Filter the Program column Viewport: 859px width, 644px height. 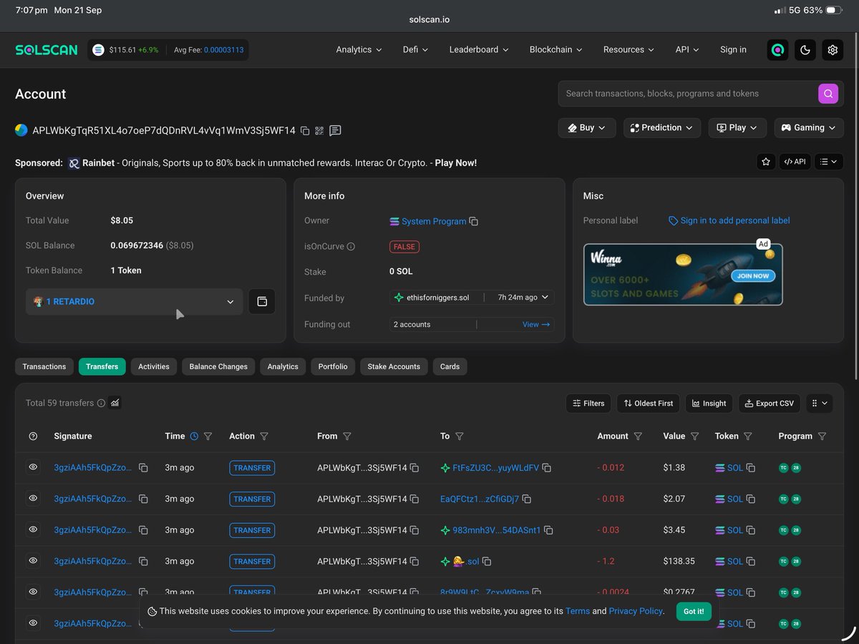pos(822,436)
